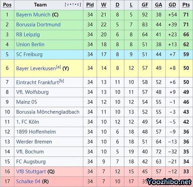Screen dimensions: 193x187
Task: Click the Bayer Leverkusen team link
Action: [36, 68]
